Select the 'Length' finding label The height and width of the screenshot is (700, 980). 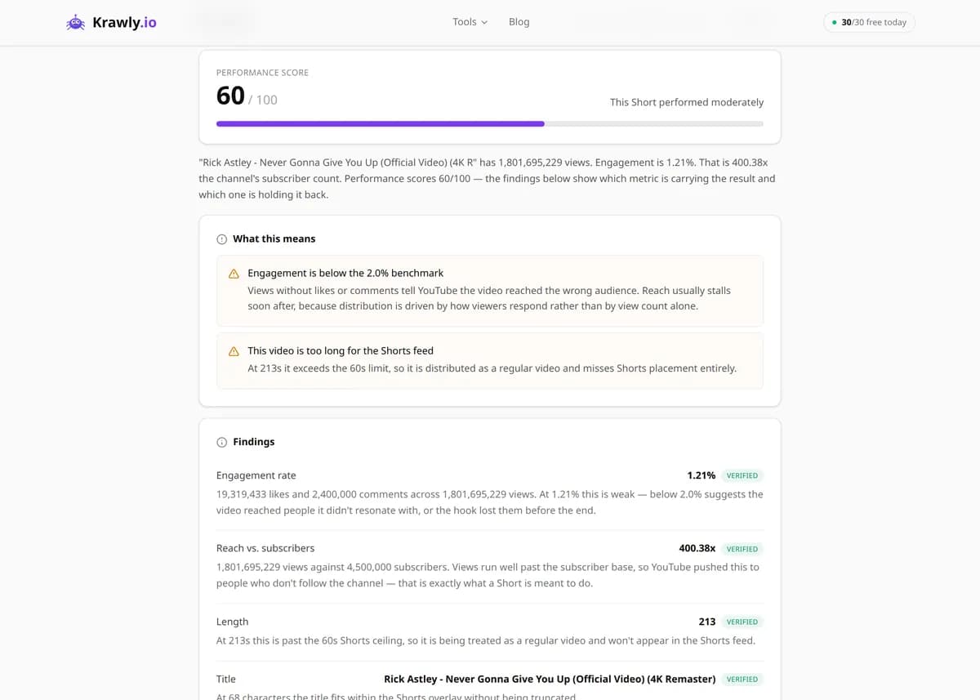pos(232,622)
